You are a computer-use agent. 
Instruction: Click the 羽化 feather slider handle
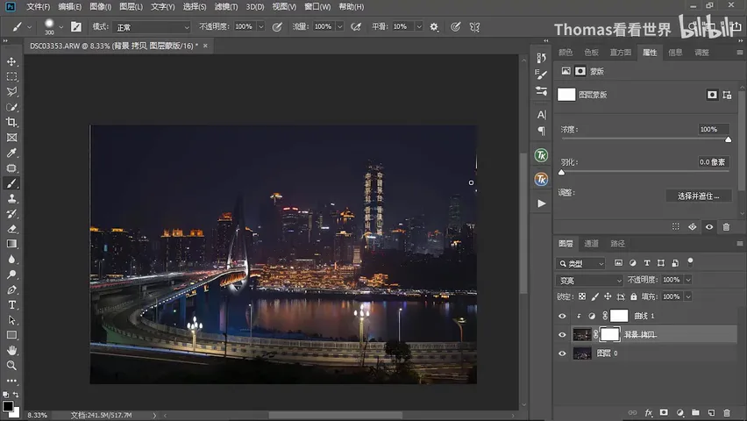click(x=562, y=172)
